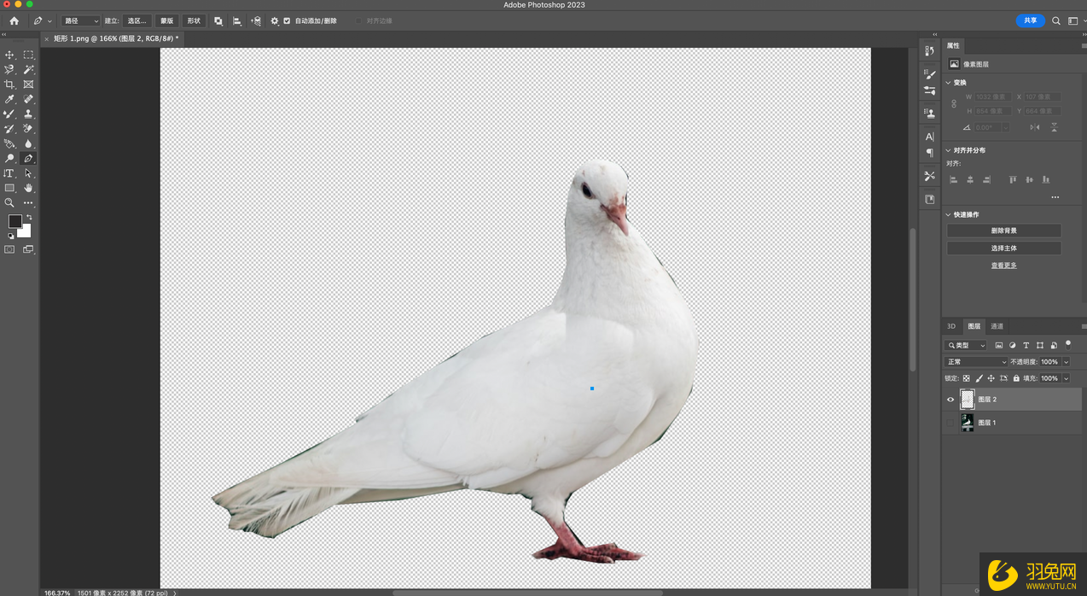The image size is (1087, 596).
Task: Open path alignment options
Action: click(x=237, y=20)
